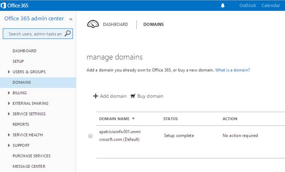285x172 pixels.
Task: Open External Sharing section label
Action: (x=30, y=104)
